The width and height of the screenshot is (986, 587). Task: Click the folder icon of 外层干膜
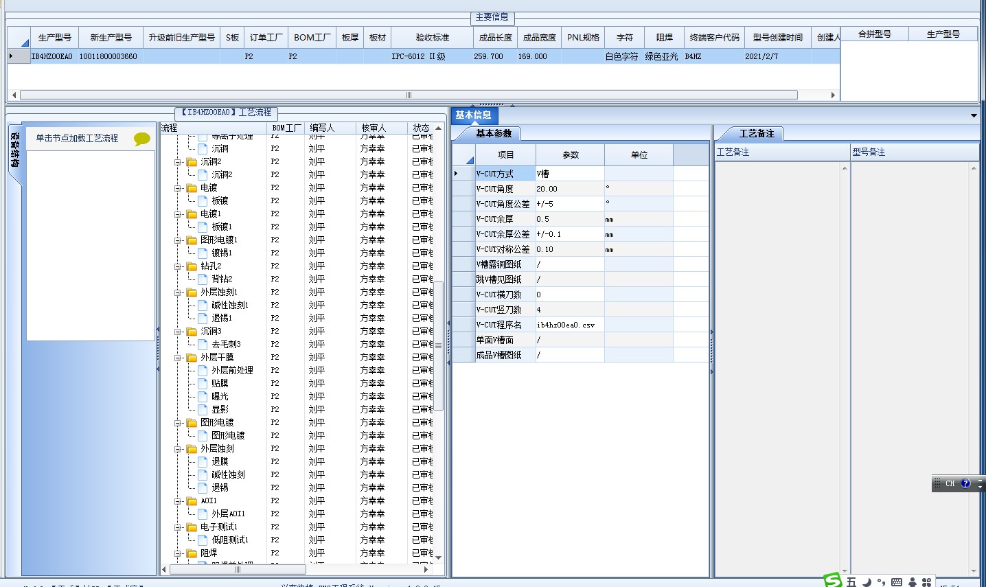(x=192, y=357)
